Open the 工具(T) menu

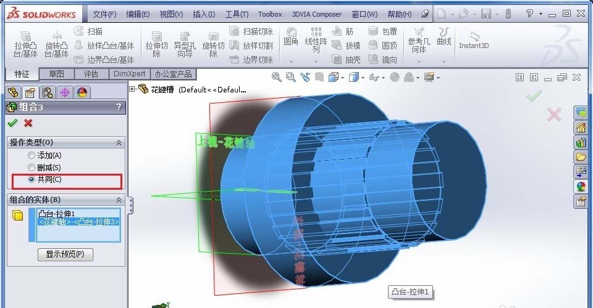point(237,14)
